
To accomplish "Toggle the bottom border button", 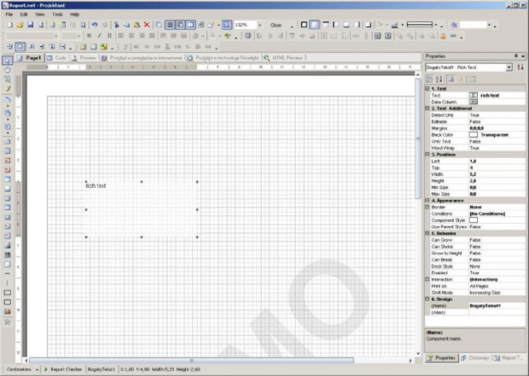I will point(346,25).
